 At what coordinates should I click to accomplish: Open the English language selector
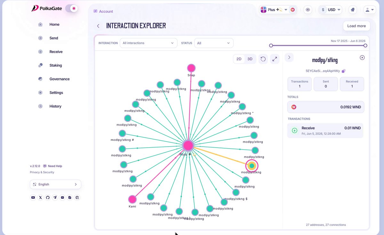pos(55,184)
